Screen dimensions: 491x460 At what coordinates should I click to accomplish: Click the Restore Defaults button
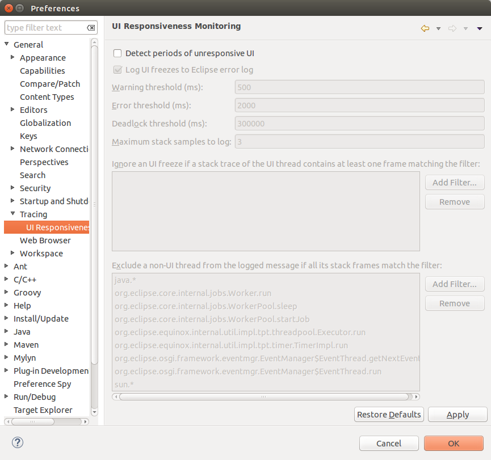pos(389,415)
